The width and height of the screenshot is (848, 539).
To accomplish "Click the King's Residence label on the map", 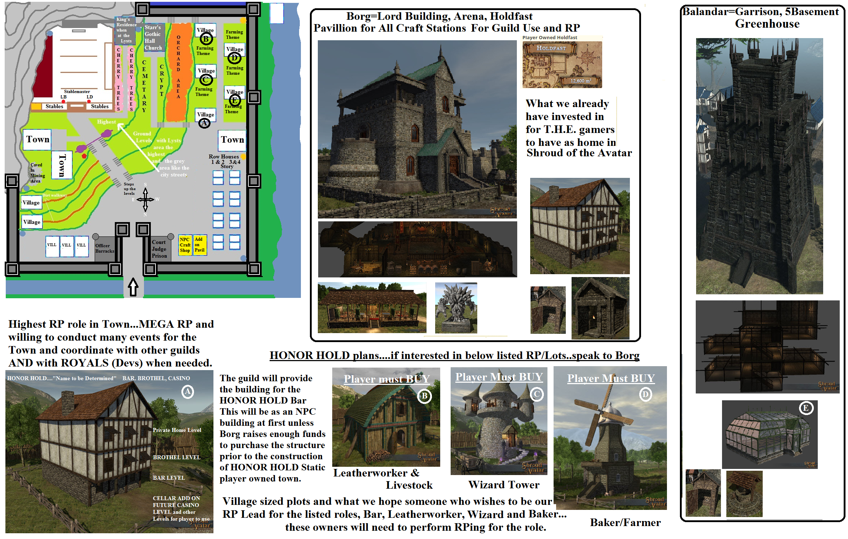I will tap(126, 30).
